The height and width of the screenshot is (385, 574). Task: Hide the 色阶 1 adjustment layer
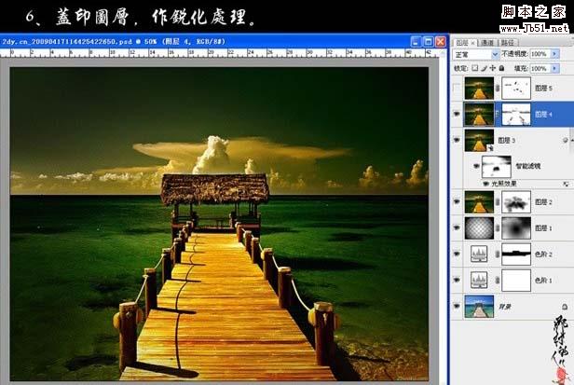[x=457, y=281]
